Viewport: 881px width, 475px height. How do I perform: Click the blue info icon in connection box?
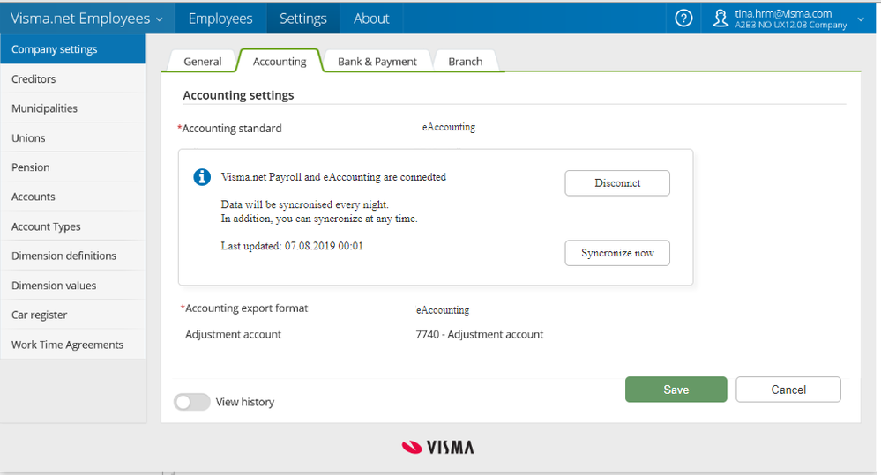(202, 177)
